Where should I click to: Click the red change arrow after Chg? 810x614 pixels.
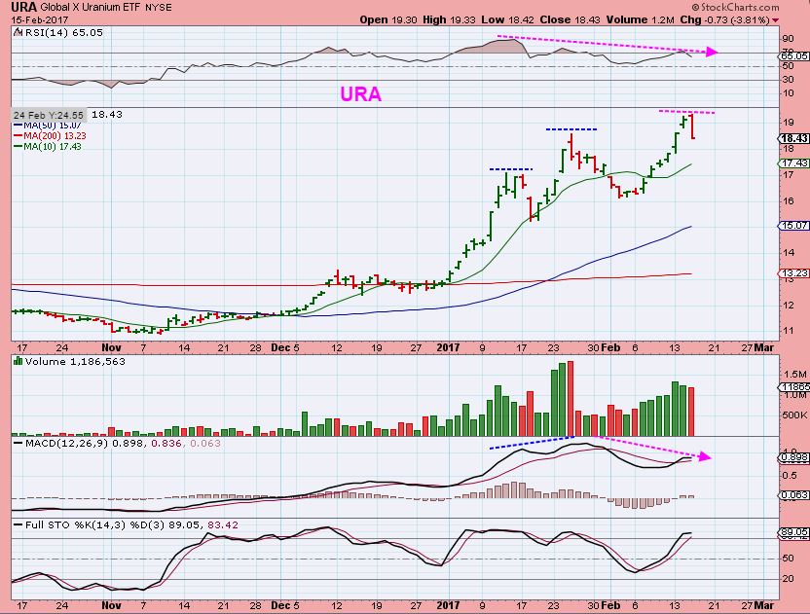click(x=775, y=20)
